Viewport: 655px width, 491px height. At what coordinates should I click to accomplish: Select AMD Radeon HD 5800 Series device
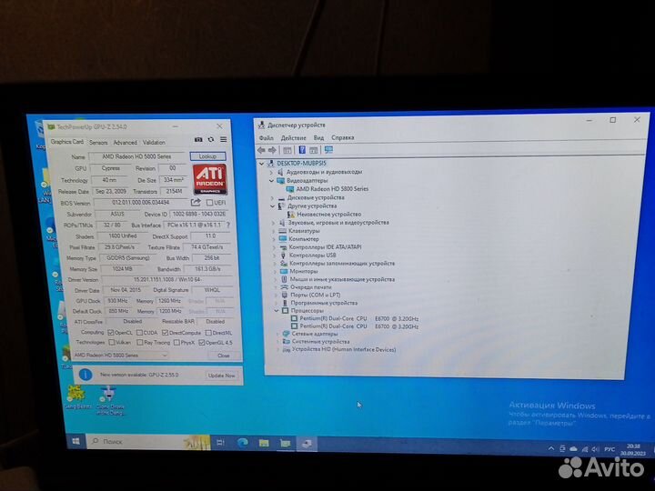(332, 189)
